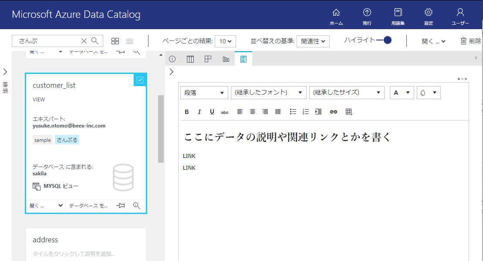The image size is (483, 261).
Task: Switch results to list view
Action: (129, 41)
